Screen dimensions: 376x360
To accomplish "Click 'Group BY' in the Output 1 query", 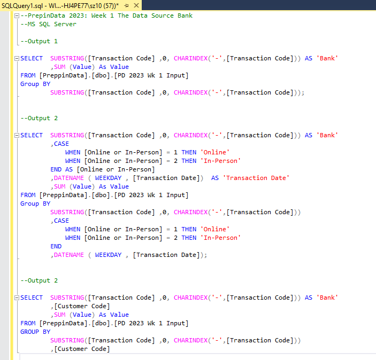I will pyautogui.click(x=35, y=84).
